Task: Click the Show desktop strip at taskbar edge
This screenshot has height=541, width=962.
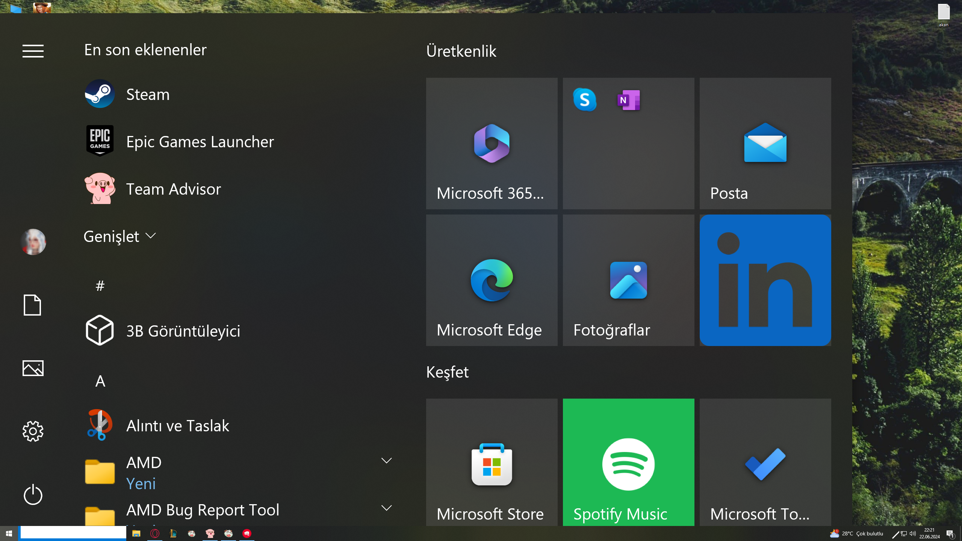Action: [960, 533]
